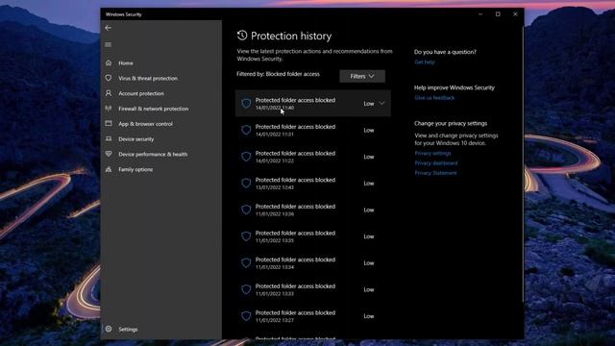Viewport: 615px width, 346px height.
Task: Expand chevron on the 14/01/2022 11:40 entry
Action: [381, 103]
